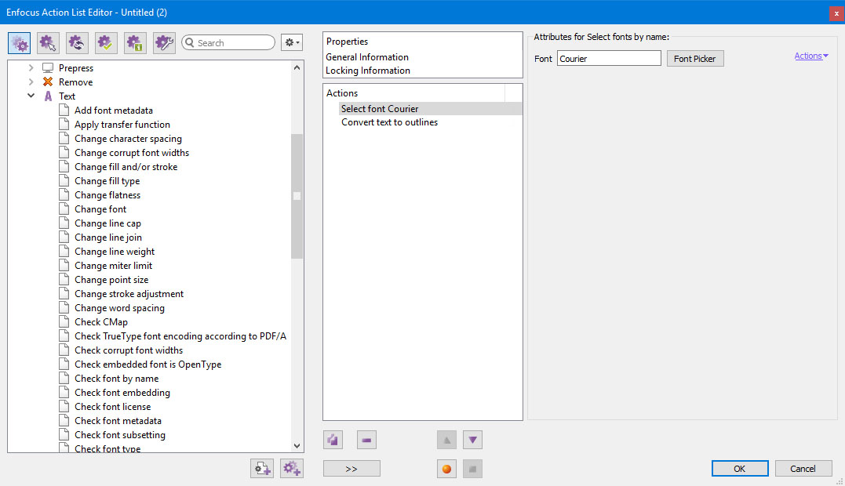Click the document icon beside Change line weight
This screenshot has height=486, width=845.
64,252
